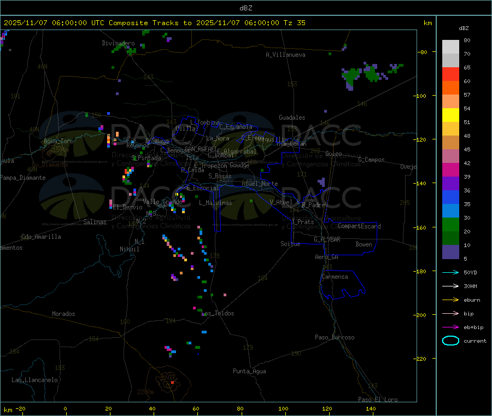Click the 100 km x-axis tick label
This screenshot has width=492, height=416.
point(283,408)
